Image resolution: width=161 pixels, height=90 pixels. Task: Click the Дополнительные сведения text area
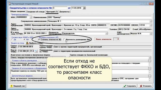tap(79, 79)
